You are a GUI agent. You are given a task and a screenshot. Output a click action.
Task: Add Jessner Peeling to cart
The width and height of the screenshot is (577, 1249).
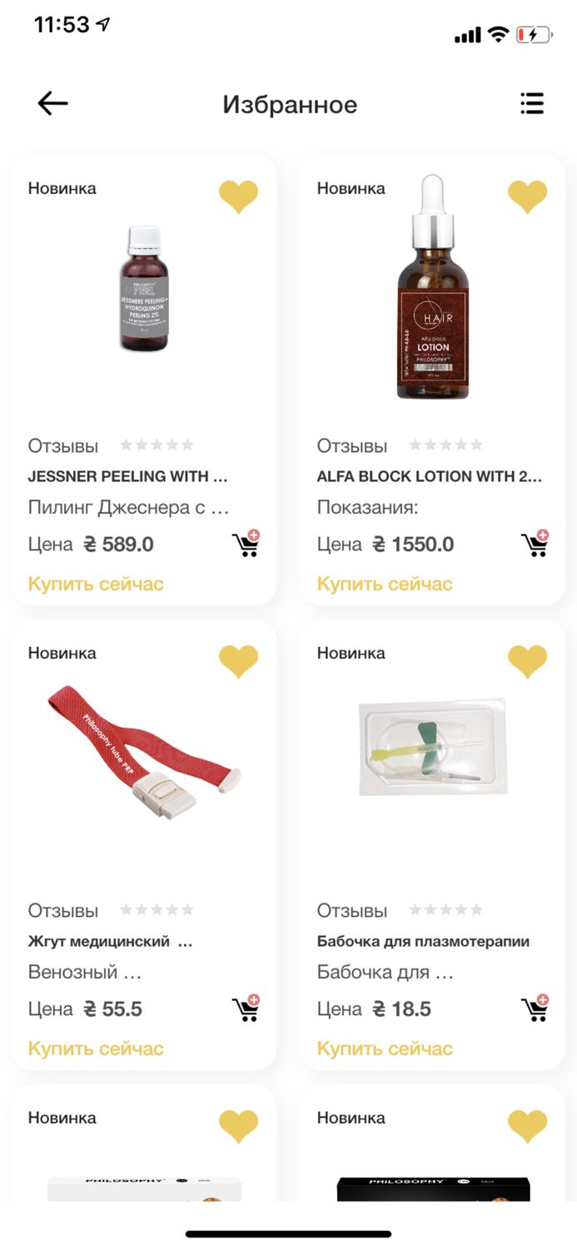[246, 544]
